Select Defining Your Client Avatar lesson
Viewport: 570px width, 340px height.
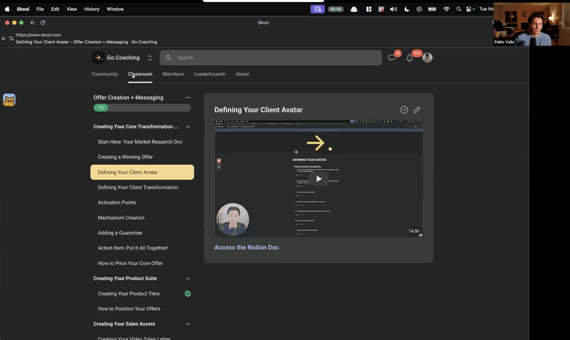[142, 172]
